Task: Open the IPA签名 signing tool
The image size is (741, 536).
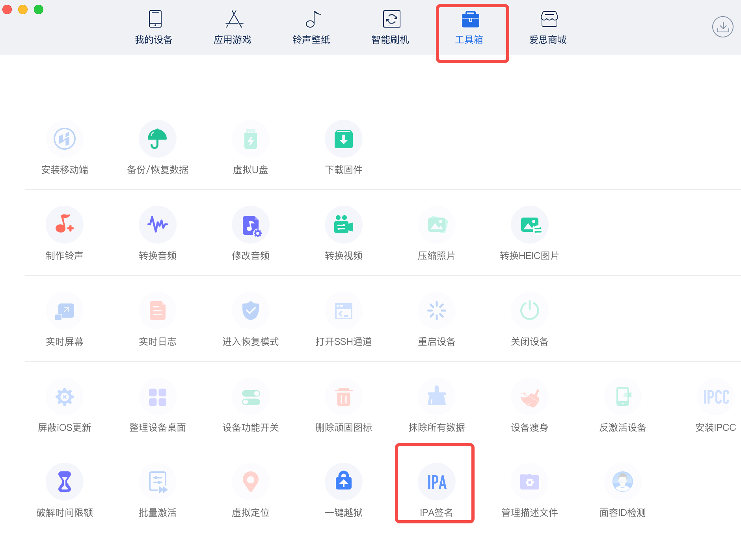Action: click(436, 482)
